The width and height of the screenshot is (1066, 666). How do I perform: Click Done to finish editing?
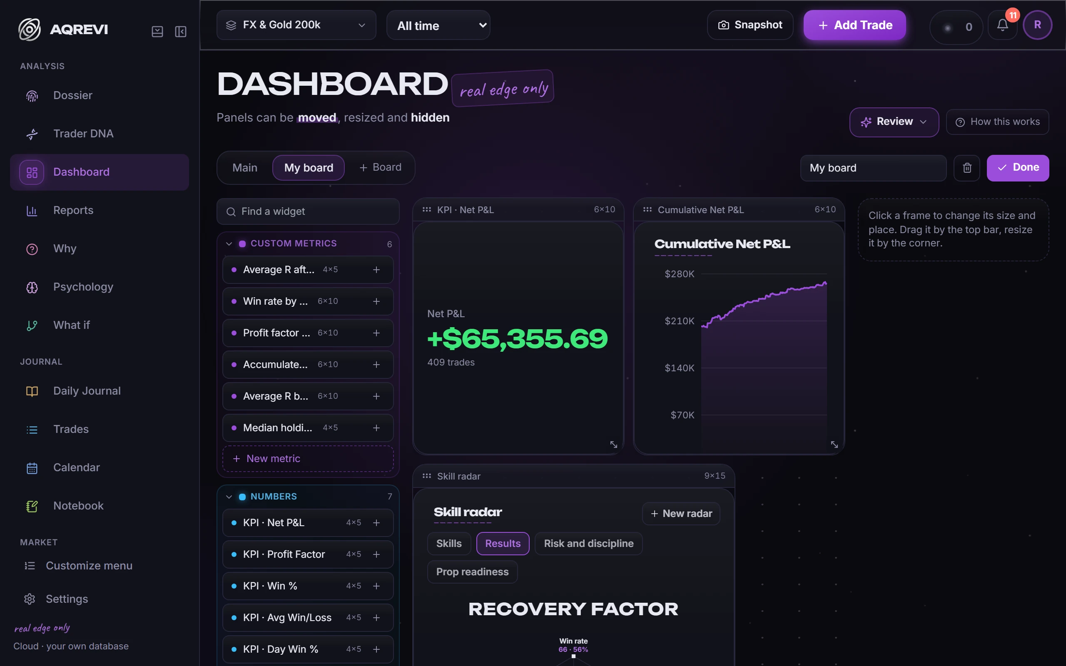tap(1018, 168)
